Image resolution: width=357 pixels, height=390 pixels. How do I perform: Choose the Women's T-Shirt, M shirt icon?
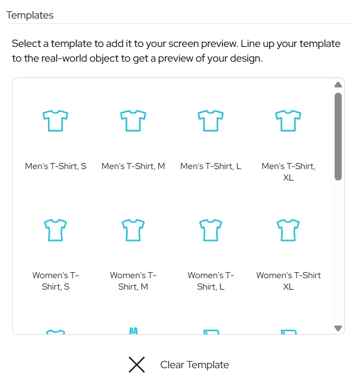[x=133, y=230]
